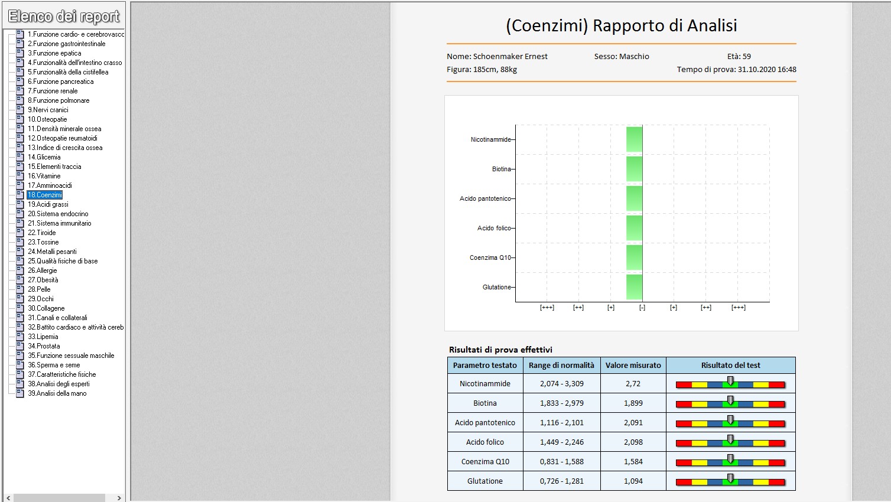Image resolution: width=891 pixels, height=502 pixels.
Task: Select 15.Elementi traccia report
Action: point(54,167)
